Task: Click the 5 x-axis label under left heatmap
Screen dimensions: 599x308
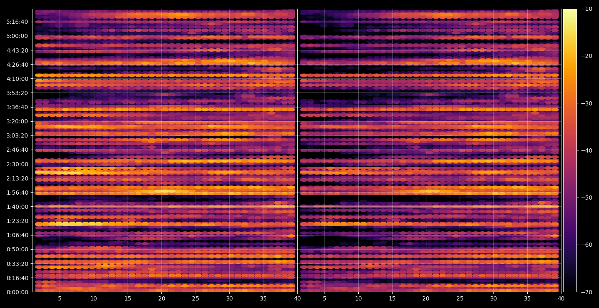Action: (x=60, y=299)
